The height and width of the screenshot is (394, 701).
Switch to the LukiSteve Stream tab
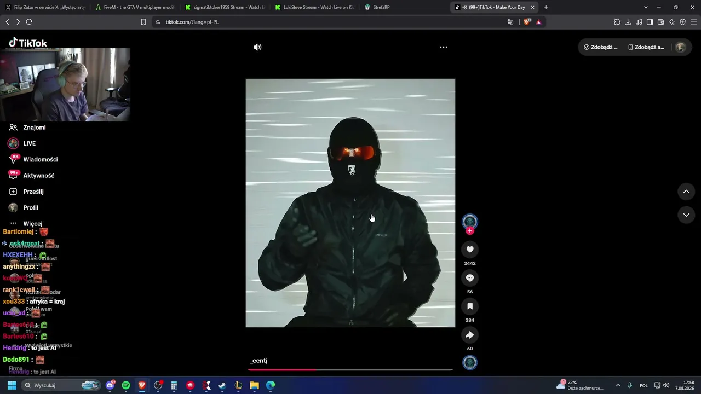314,7
